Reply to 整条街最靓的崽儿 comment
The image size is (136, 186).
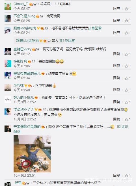point(116,78)
